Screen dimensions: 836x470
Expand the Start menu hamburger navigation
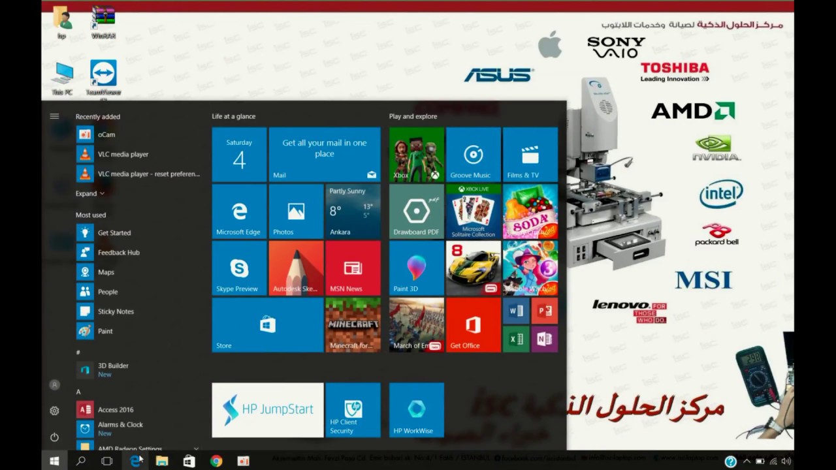coord(54,116)
